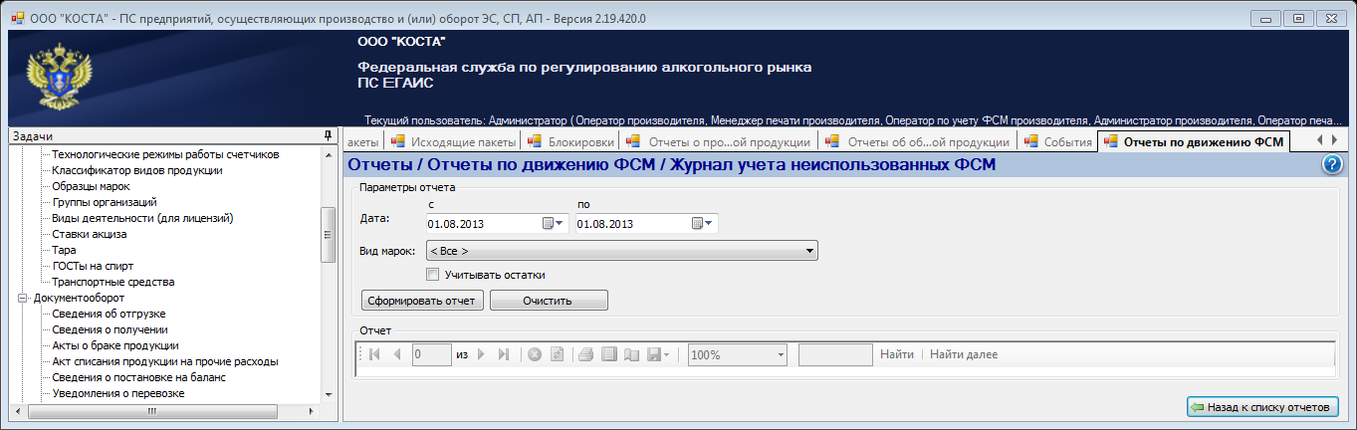Refresh the report icon

pos(557,354)
